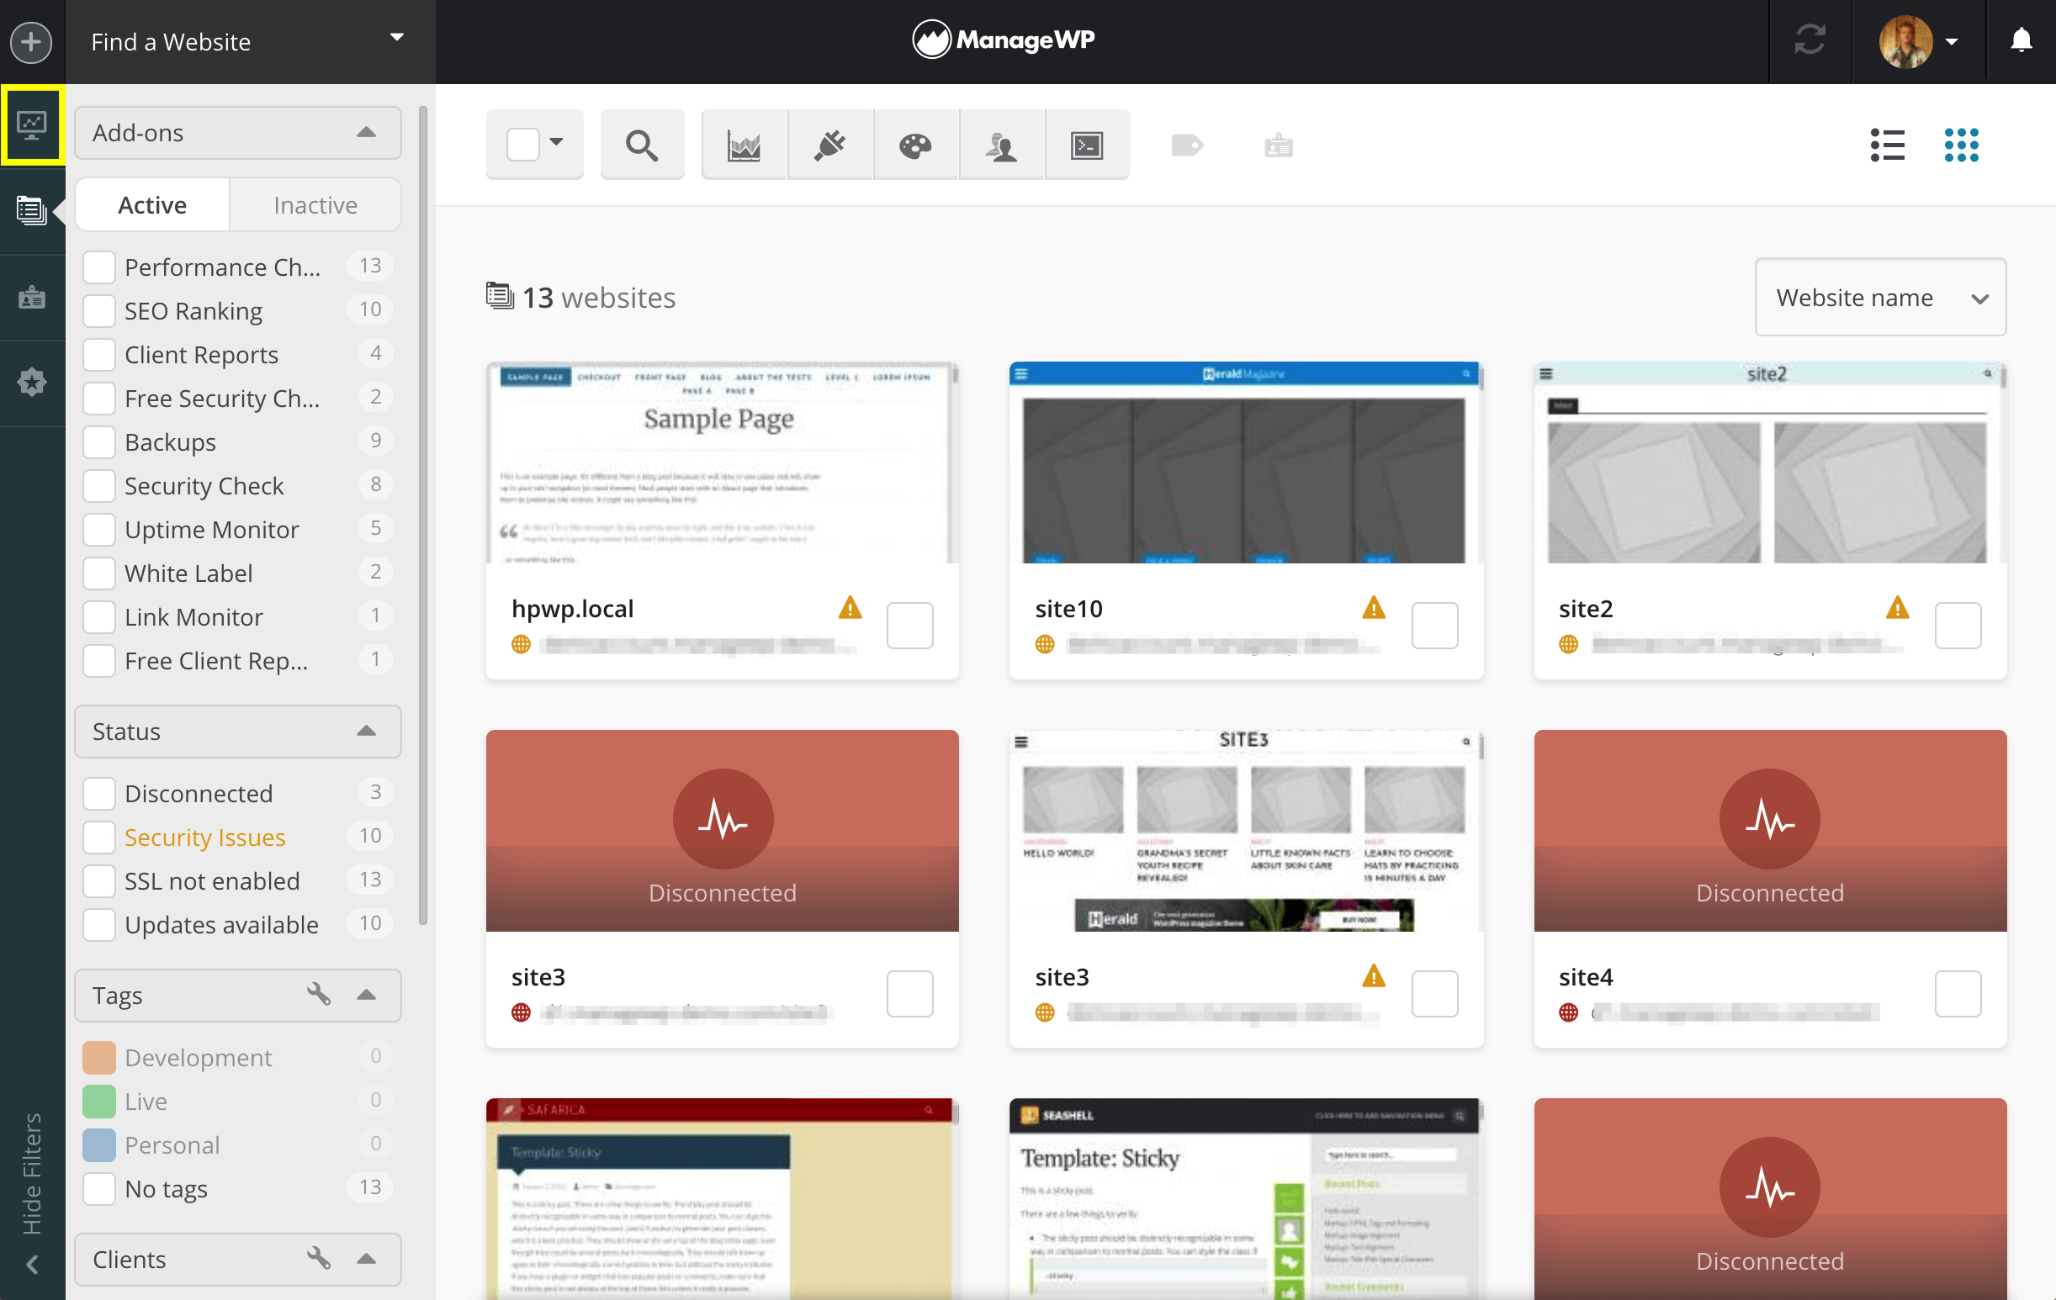Image resolution: width=2056 pixels, height=1300 pixels.
Task: Switch to the Inactive tab in Add-ons
Action: (315, 205)
